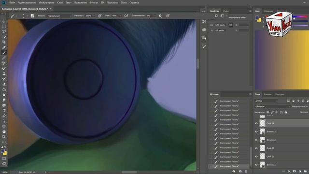The height and width of the screenshot is (174, 309).
Task: Open the Редактирование menu
Action: (x=27, y=3)
